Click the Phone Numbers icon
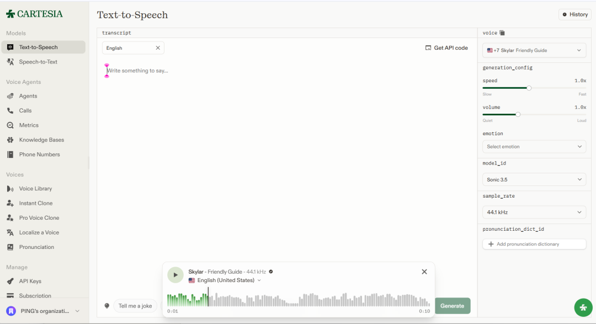The width and height of the screenshot is (596, 324). pyautogui.click(x=10, y=155)
